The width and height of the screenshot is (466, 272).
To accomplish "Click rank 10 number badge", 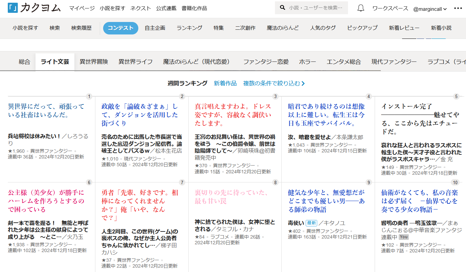I will point(455,182).
